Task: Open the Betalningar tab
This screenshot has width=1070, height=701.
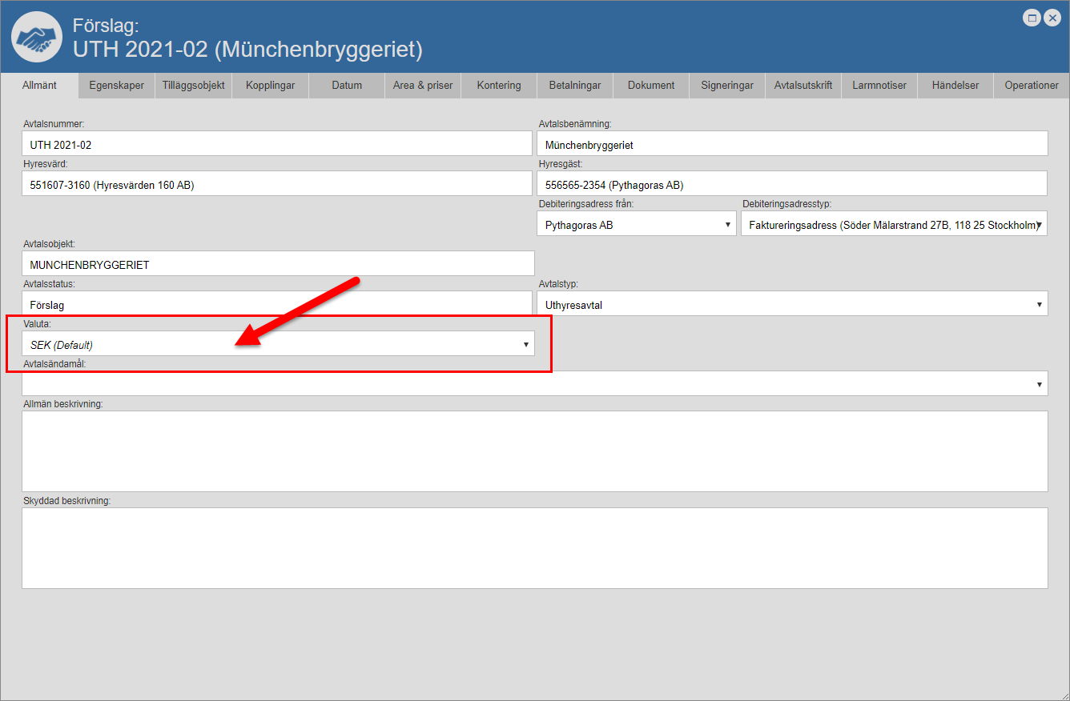Action: (x=574, y=86)
